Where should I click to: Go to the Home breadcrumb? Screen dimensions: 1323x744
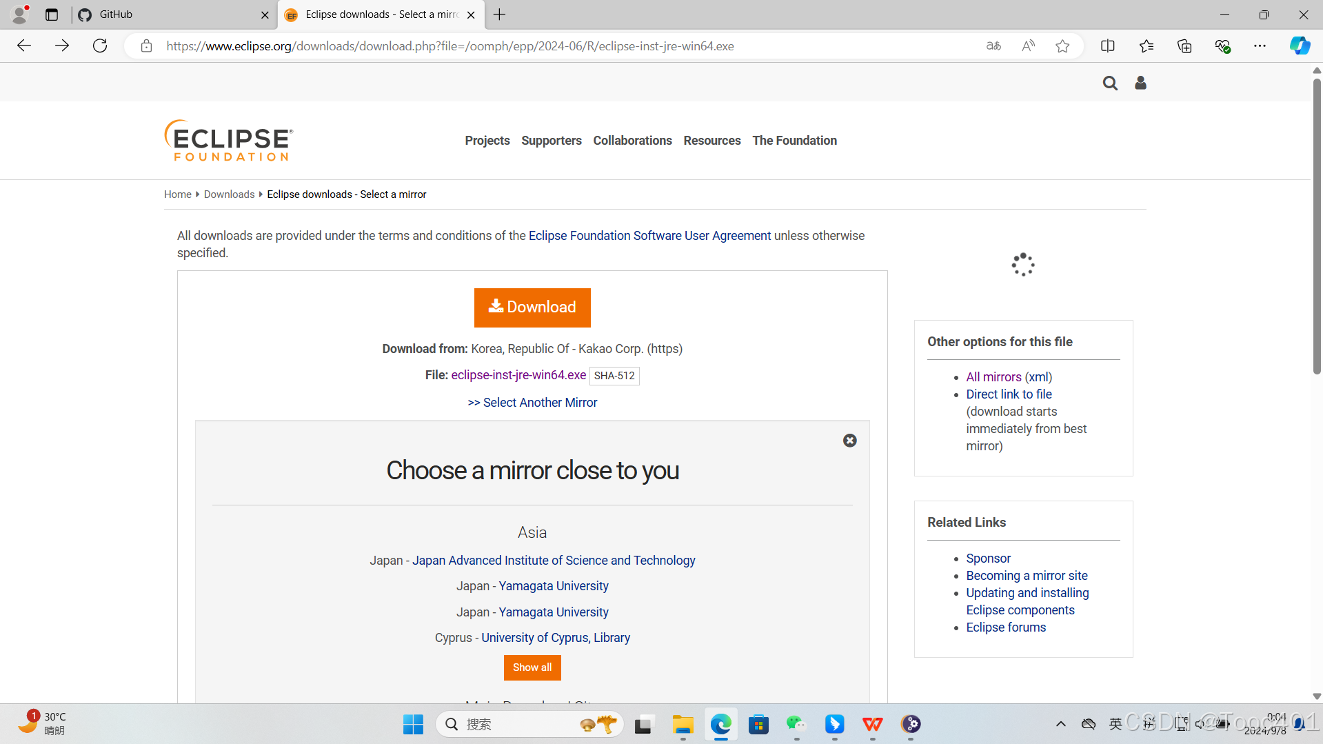[178, 194]
